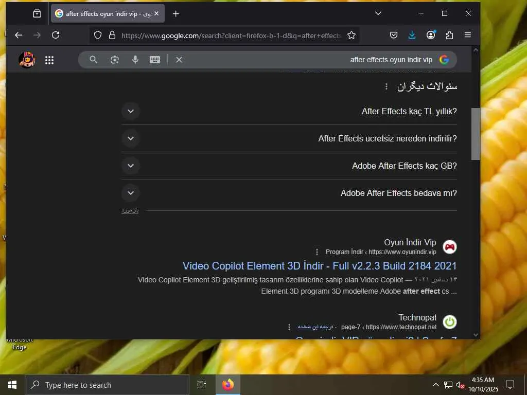Click the page vertical scrollbar thumb

(476, 134)
